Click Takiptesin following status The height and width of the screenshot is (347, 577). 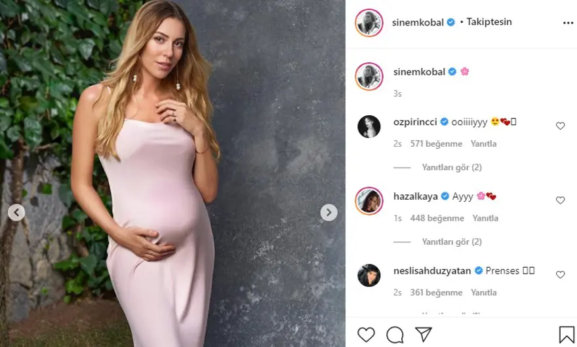[489, 22]
